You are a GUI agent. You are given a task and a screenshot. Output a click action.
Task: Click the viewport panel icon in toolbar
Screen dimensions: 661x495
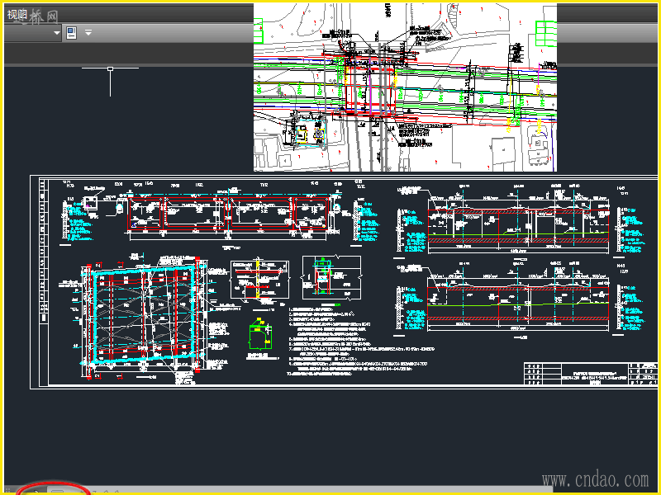(71, 32)
